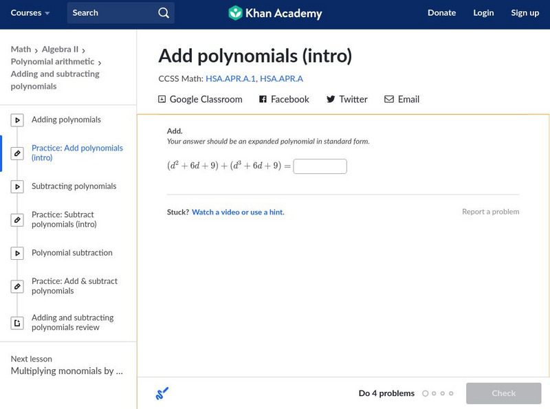Open the scratchpad pencil tool
This screenshot has width=550, height=409.
coord(162,393)
